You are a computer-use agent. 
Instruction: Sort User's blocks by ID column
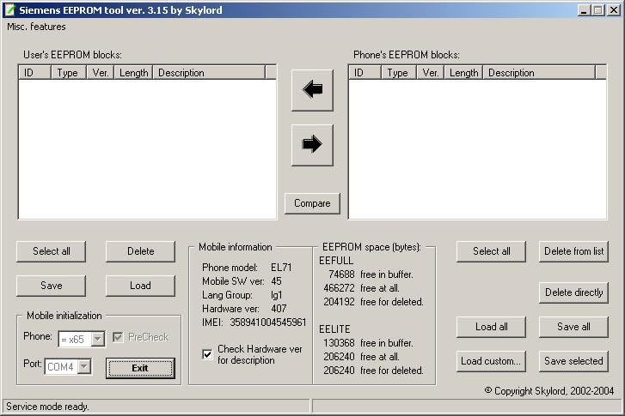[34, 73]
